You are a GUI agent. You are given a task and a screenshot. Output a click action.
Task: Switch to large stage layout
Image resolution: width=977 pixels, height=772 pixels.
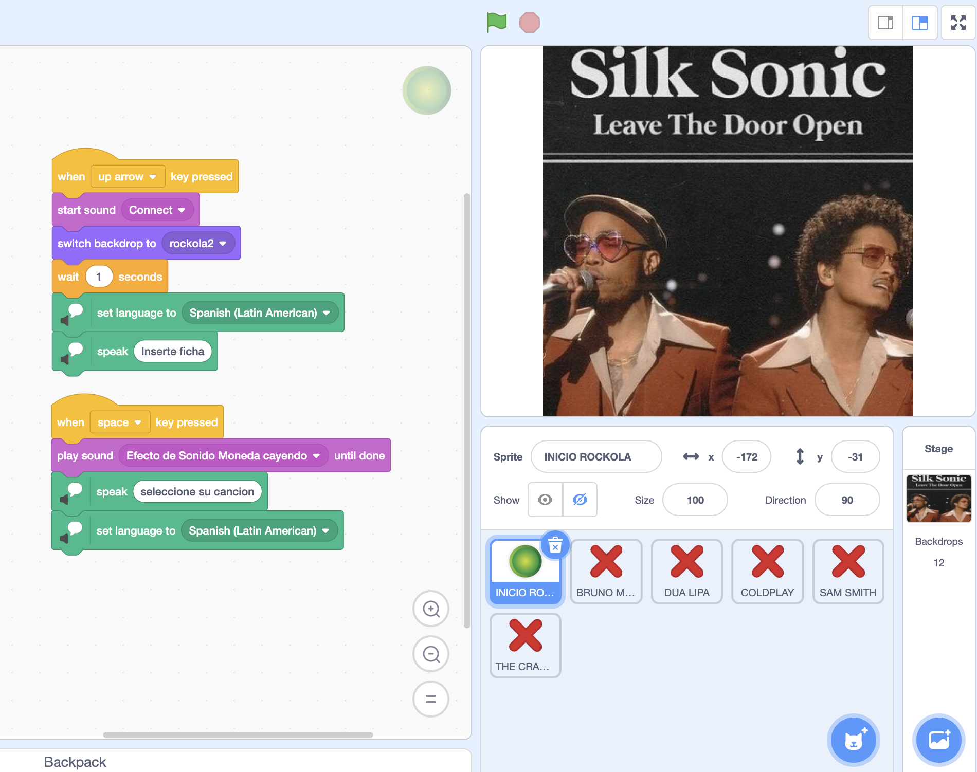point(919,23)
